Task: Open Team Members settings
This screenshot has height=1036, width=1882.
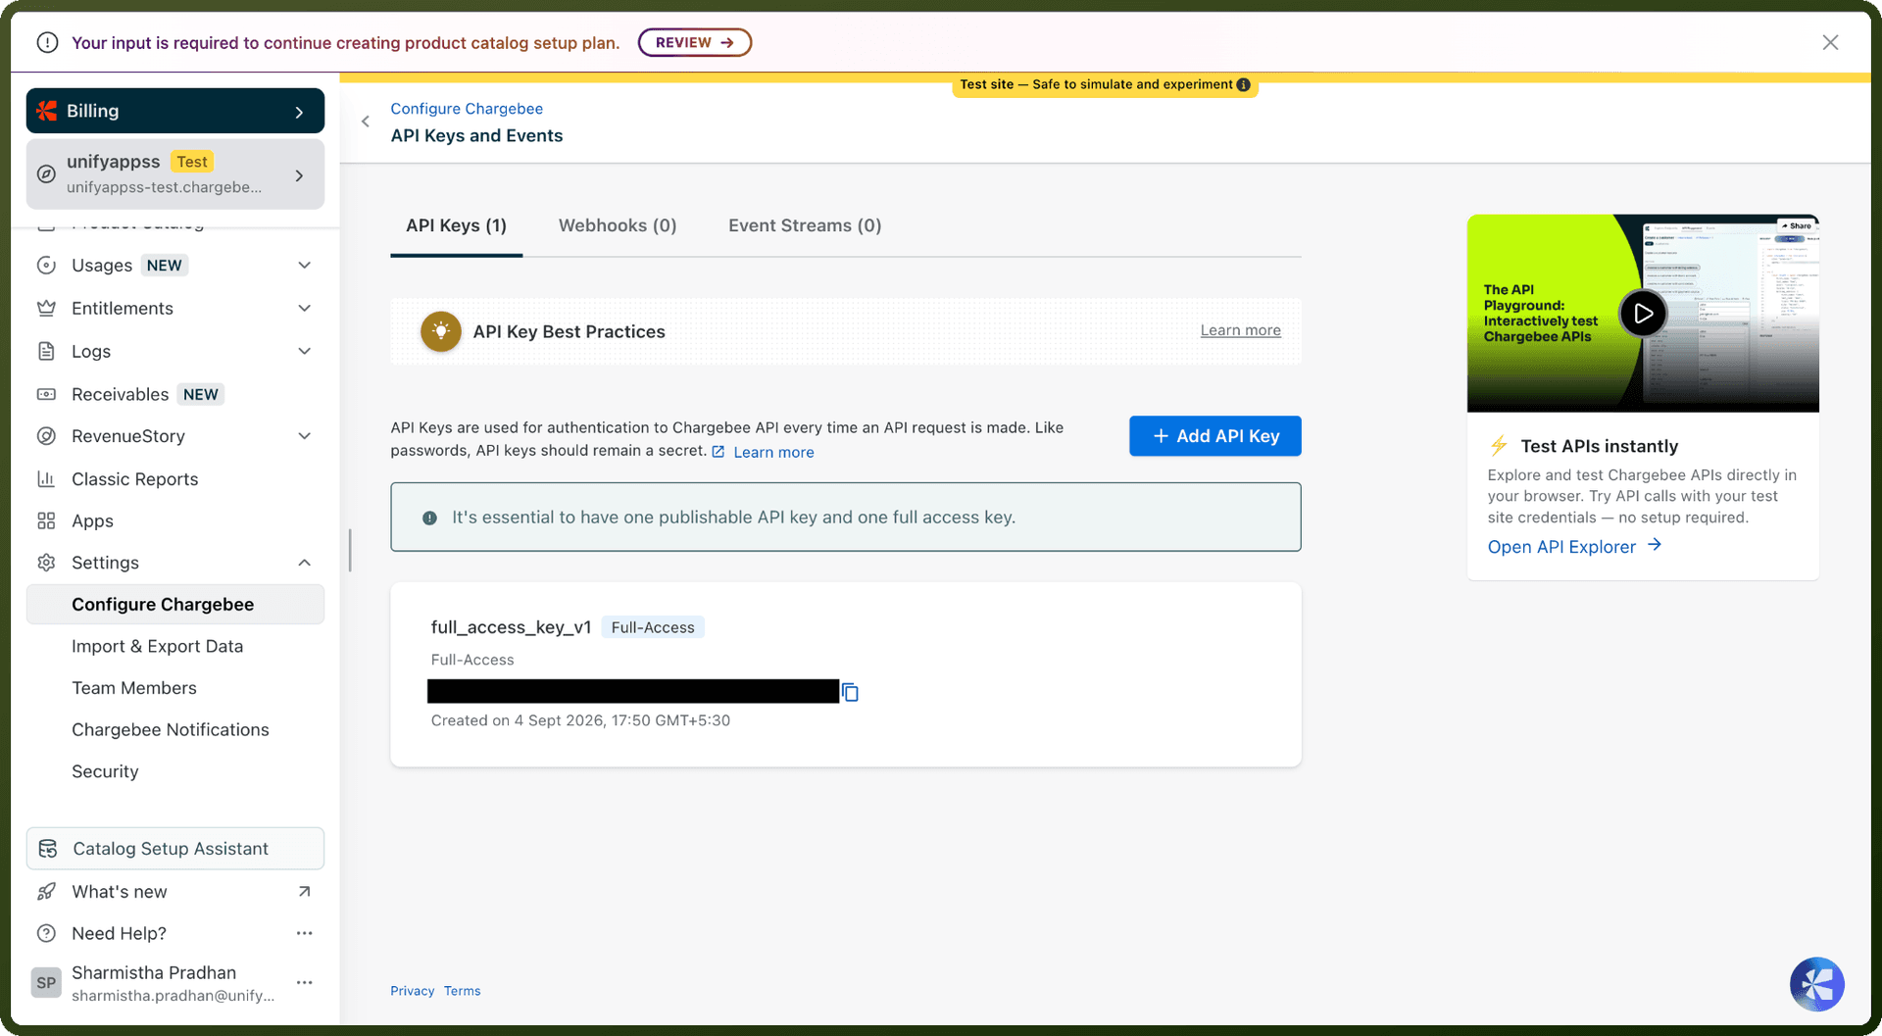Action: coord(134,688)
